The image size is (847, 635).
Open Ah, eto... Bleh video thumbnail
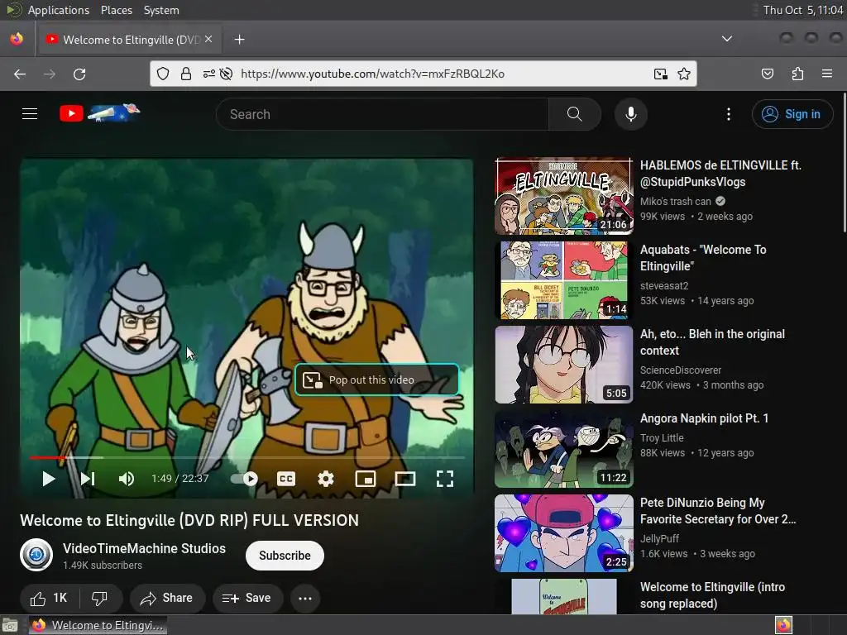pyautogui.click(x=564, y=365)
